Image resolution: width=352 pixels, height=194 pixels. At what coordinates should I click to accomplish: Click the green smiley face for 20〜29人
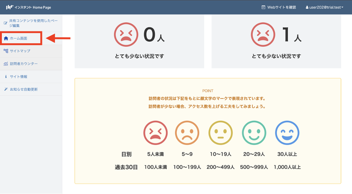(254, 133)
